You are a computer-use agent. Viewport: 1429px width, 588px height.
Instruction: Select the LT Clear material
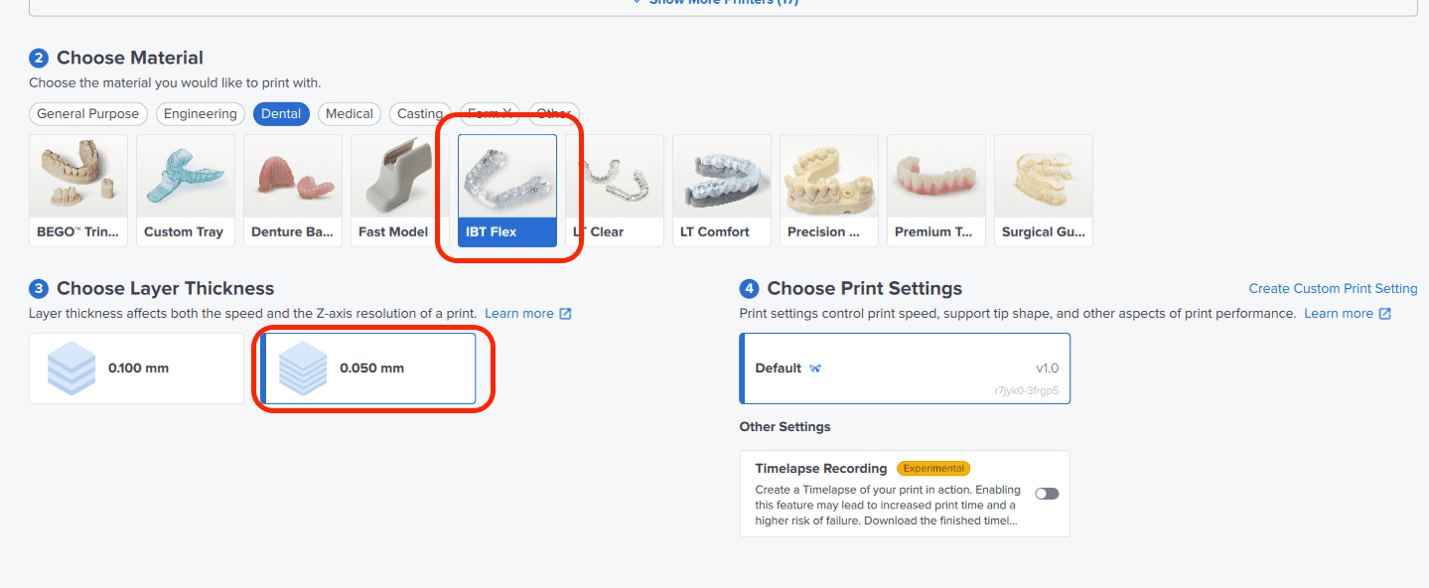click(615, 189)
